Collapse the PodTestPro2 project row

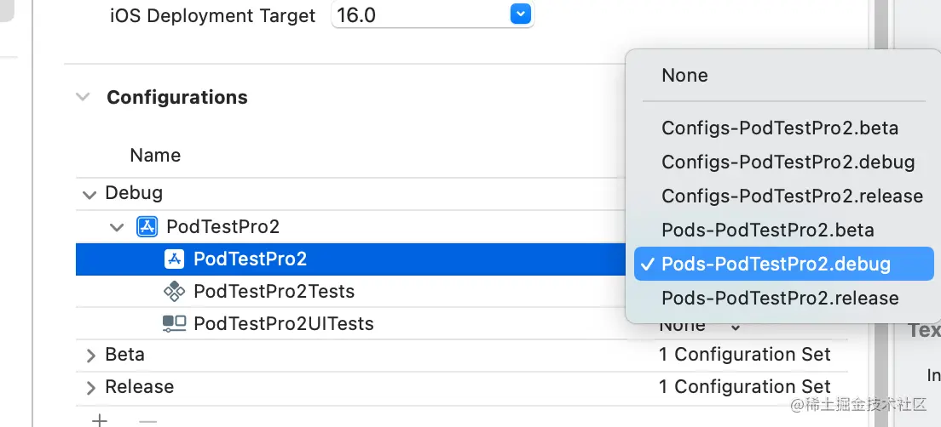pyautogui.click(x=117, y=227)
